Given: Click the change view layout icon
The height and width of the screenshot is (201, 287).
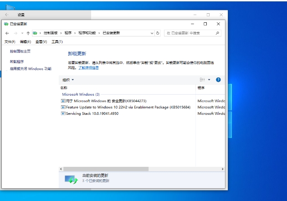Looking at the screenshot, I should coord(202,80).
